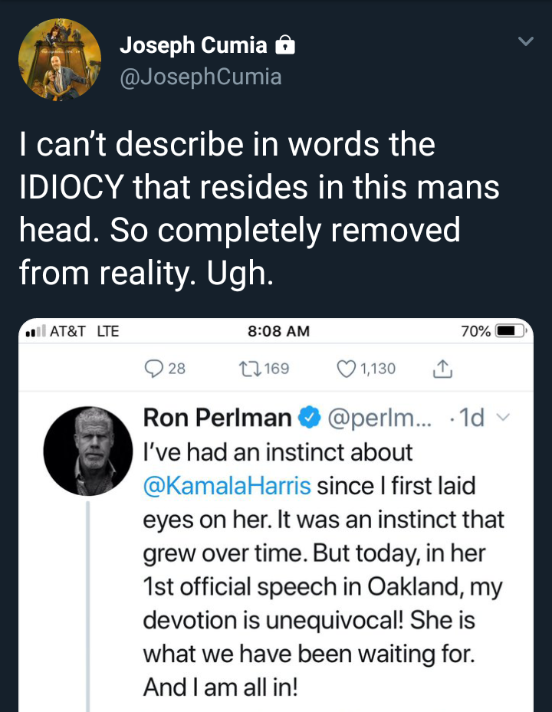Screen dimensions: 552x712
Task: Click the 8:08 AM clock in status bar
Action: click(x=279, y=331)
